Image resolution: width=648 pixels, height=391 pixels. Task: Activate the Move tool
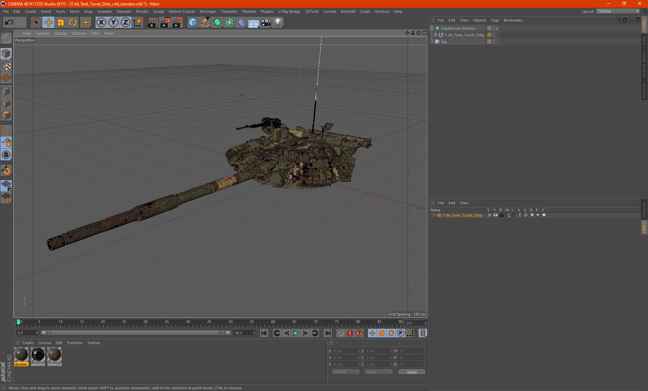[48, 23]
